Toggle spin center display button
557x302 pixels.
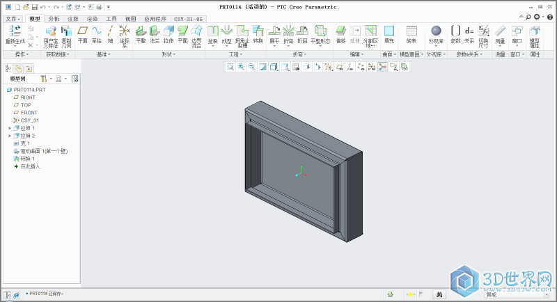[x=382, y=67]
